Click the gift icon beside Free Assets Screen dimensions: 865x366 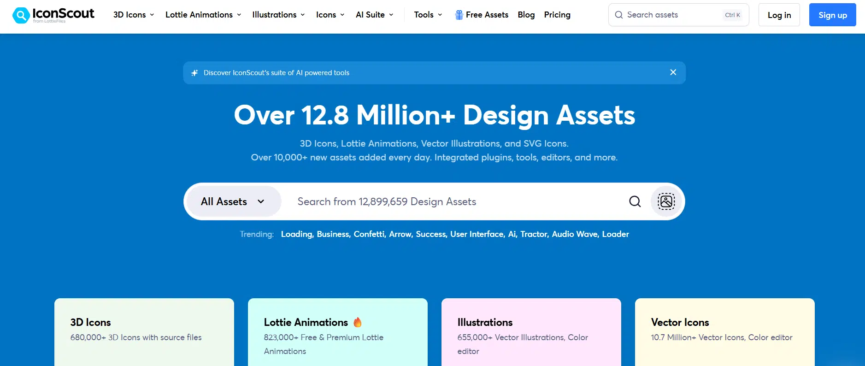459,15
